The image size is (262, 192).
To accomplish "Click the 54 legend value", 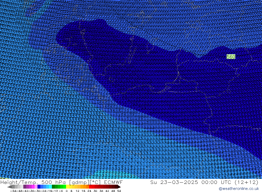I will point(119,191).
